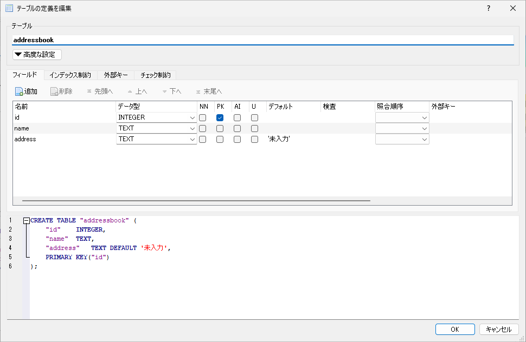Click the 先頭へ move-to-top icon
Viewport: 526px width, 342px height.
coord(89,91)
